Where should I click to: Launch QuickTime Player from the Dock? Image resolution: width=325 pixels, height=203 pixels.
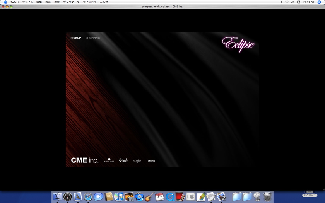170,196
